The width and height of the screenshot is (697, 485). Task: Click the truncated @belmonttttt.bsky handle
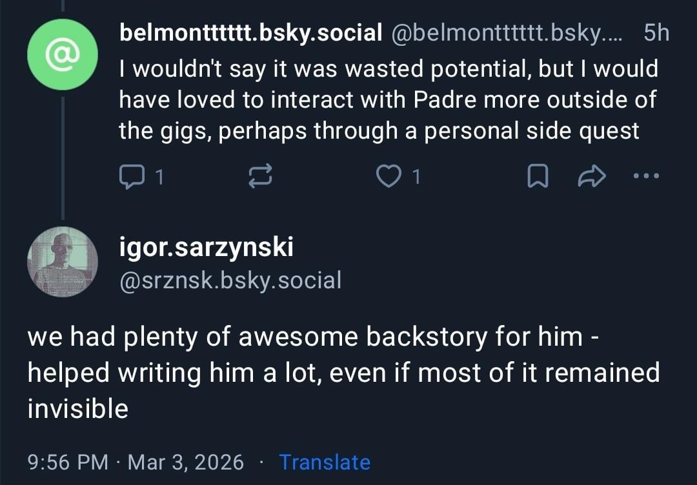pyautogui.click(x=506, y=33)
